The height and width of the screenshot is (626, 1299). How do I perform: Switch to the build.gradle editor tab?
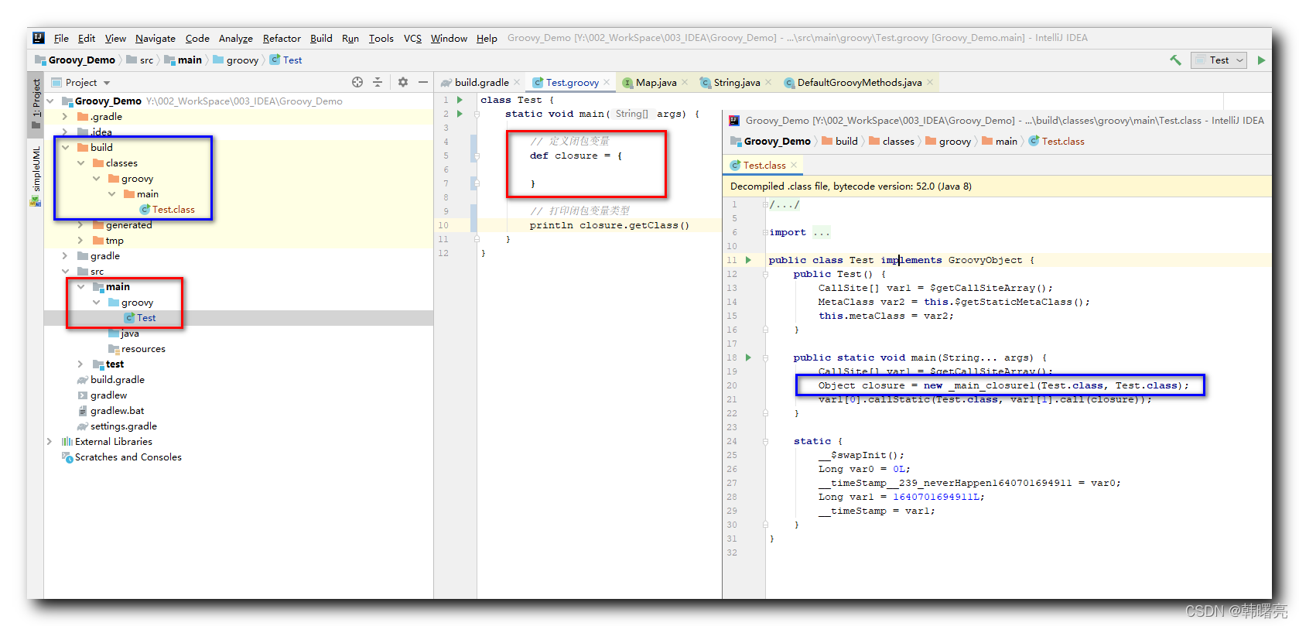tap(480, 82)
